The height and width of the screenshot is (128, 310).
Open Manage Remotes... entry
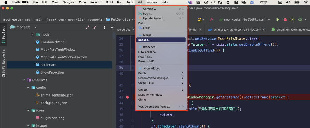(x=161, y=95)
